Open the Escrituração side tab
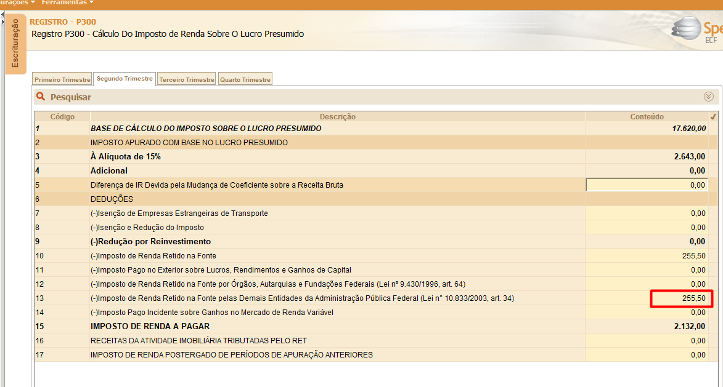This screenshot has width=723, height=387. point(15,43)
